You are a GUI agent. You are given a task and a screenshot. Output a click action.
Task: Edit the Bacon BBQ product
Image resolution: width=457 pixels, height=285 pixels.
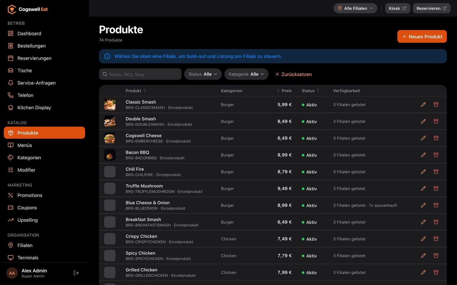tap(423, 155)
